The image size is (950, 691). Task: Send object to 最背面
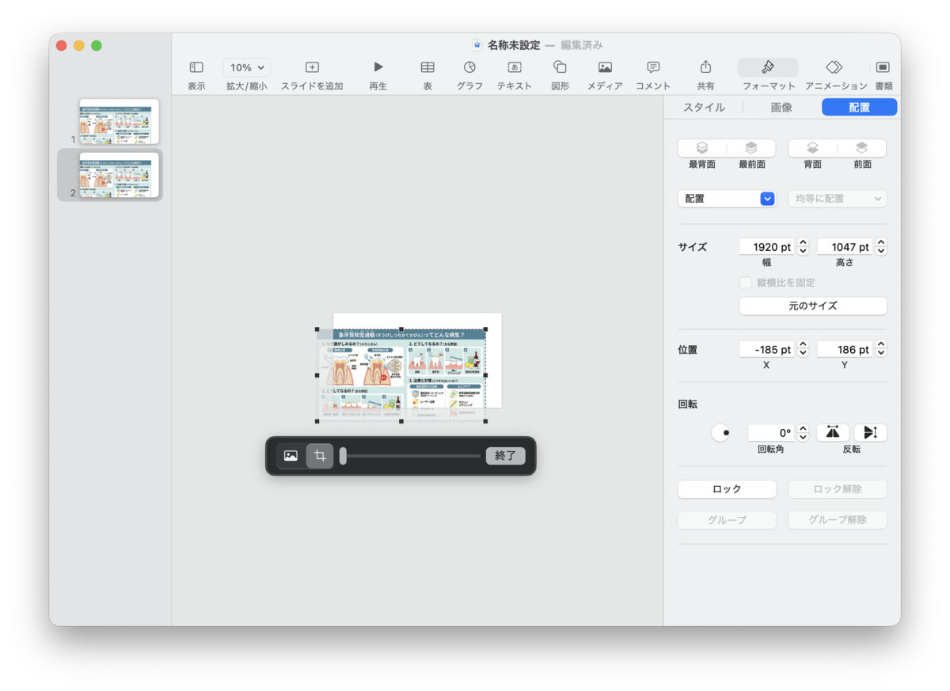pos(702,148)
